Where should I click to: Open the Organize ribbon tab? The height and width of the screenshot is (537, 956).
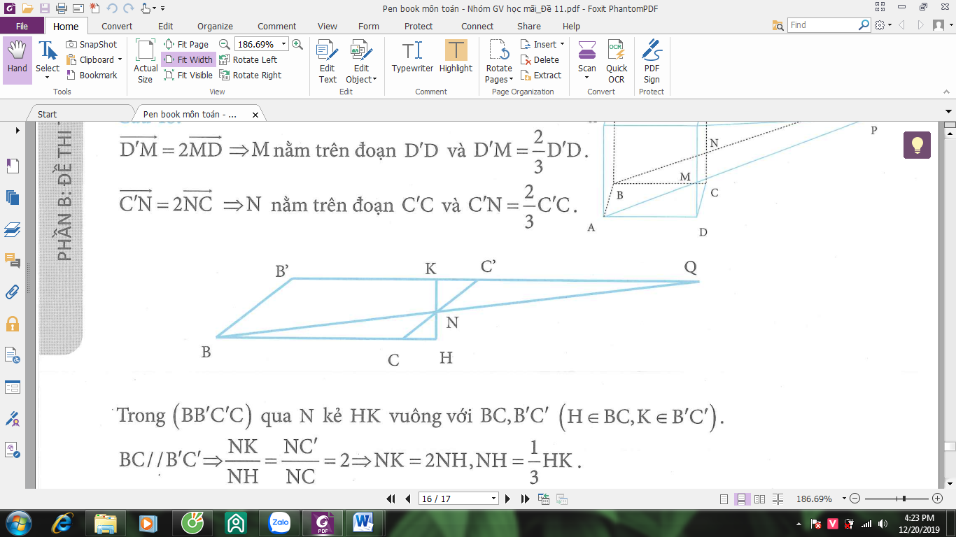(215, 27)
